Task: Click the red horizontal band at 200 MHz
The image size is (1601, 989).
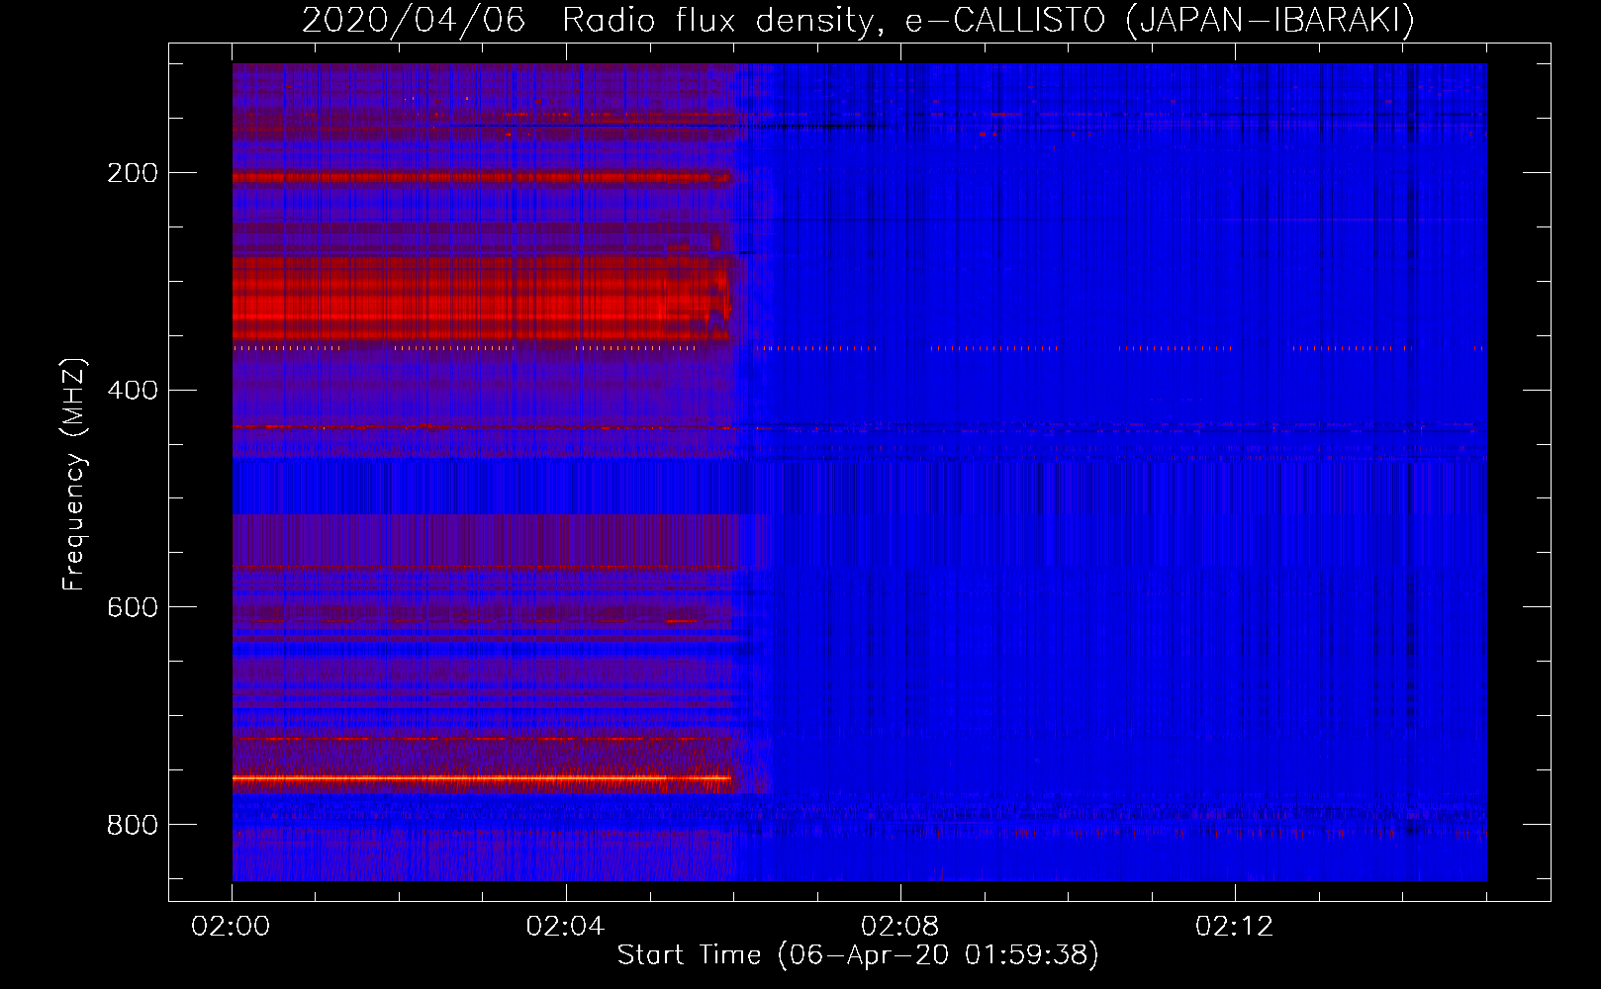Action: point(482,178)
